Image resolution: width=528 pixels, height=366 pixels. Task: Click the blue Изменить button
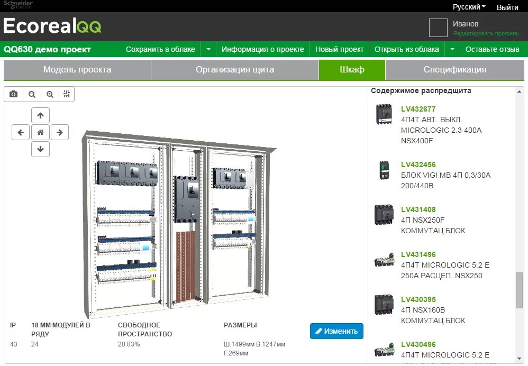click(336, 331)
